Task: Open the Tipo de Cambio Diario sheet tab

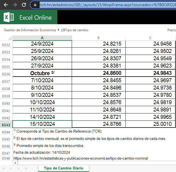Action: [x=63, y=168]
